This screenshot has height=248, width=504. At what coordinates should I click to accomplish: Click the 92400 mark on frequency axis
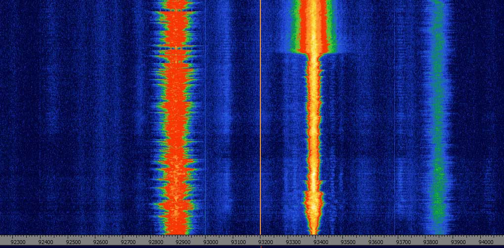pyautogui.click(x=46, y=242)
